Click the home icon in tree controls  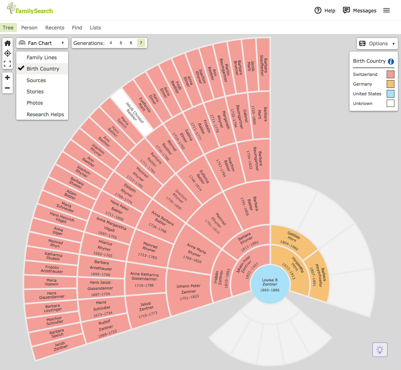pos(7,43)
